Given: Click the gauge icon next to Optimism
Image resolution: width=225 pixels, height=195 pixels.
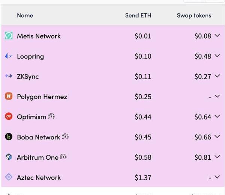Looking at the screenshot, I should click(x=51, y=116).
